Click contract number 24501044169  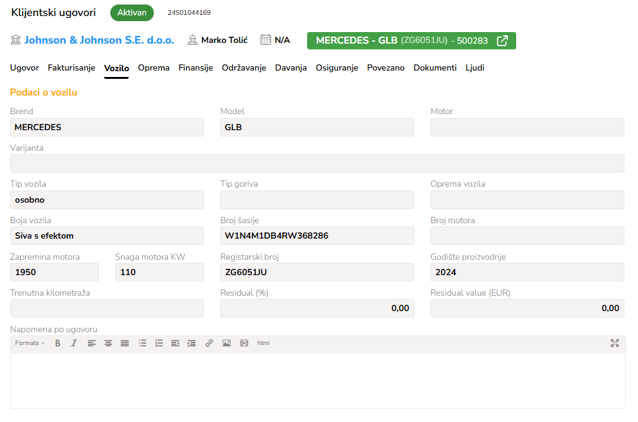(189, 13)
